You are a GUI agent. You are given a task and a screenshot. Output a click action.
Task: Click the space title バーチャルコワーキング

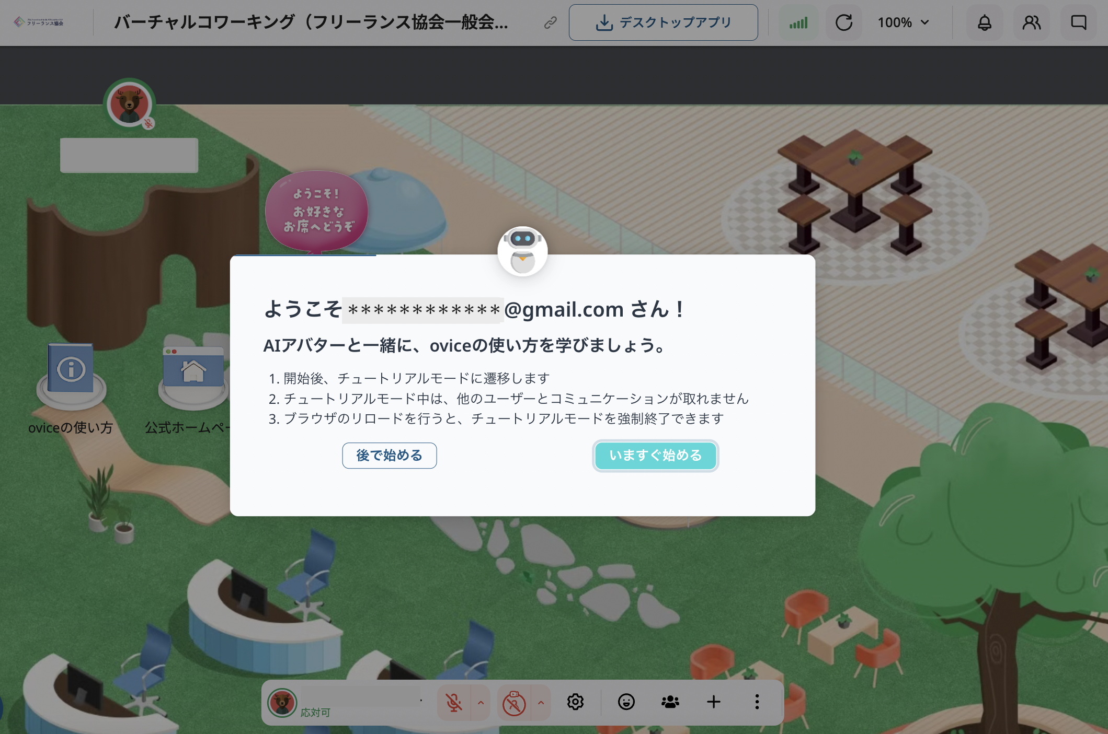pos(311,22)
